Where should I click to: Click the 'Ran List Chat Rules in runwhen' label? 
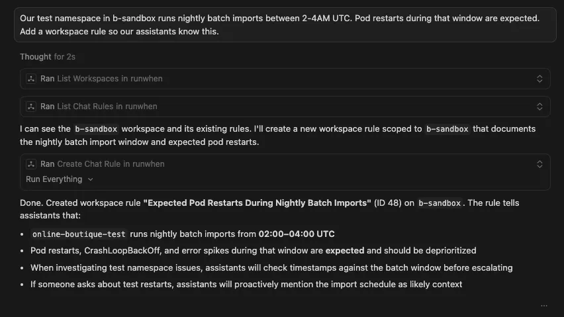(99, 107)
